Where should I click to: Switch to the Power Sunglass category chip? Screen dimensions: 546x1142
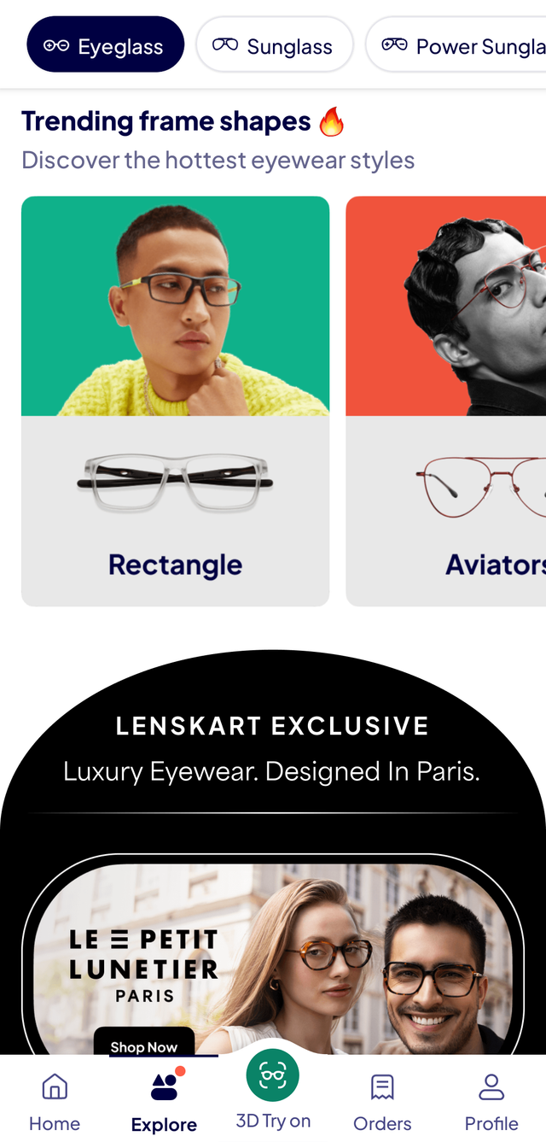click(x=456, y=44)
